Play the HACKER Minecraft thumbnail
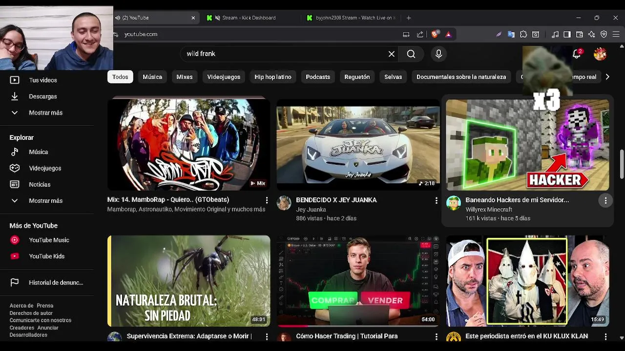 pyautogui.click(x=527, y=145)
